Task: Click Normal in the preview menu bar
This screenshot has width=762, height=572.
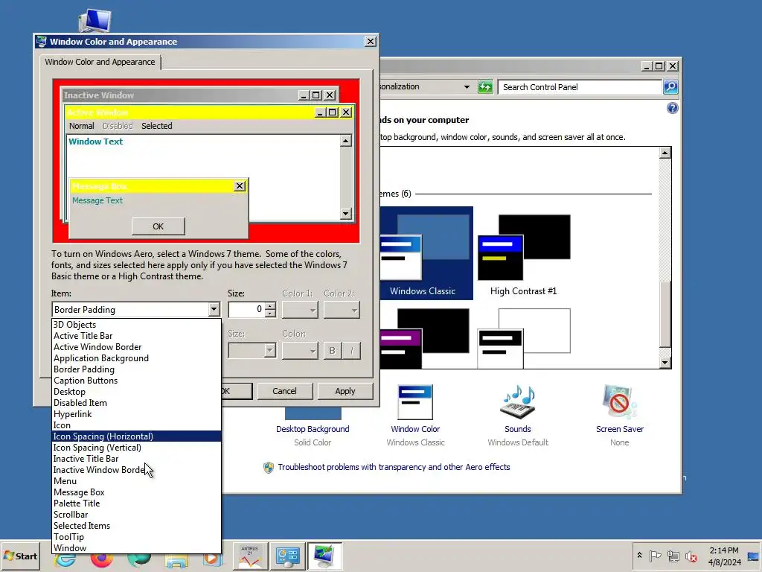Action: click(82, 126)
